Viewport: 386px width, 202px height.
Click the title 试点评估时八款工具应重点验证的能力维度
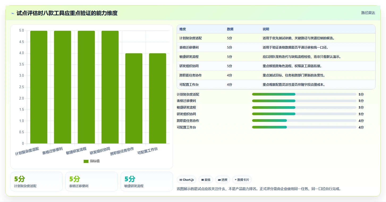tap(67, 13)
